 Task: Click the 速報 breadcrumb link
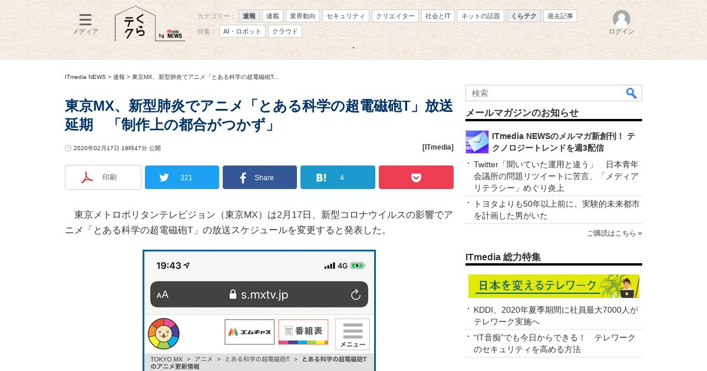[x=119, y=77]
